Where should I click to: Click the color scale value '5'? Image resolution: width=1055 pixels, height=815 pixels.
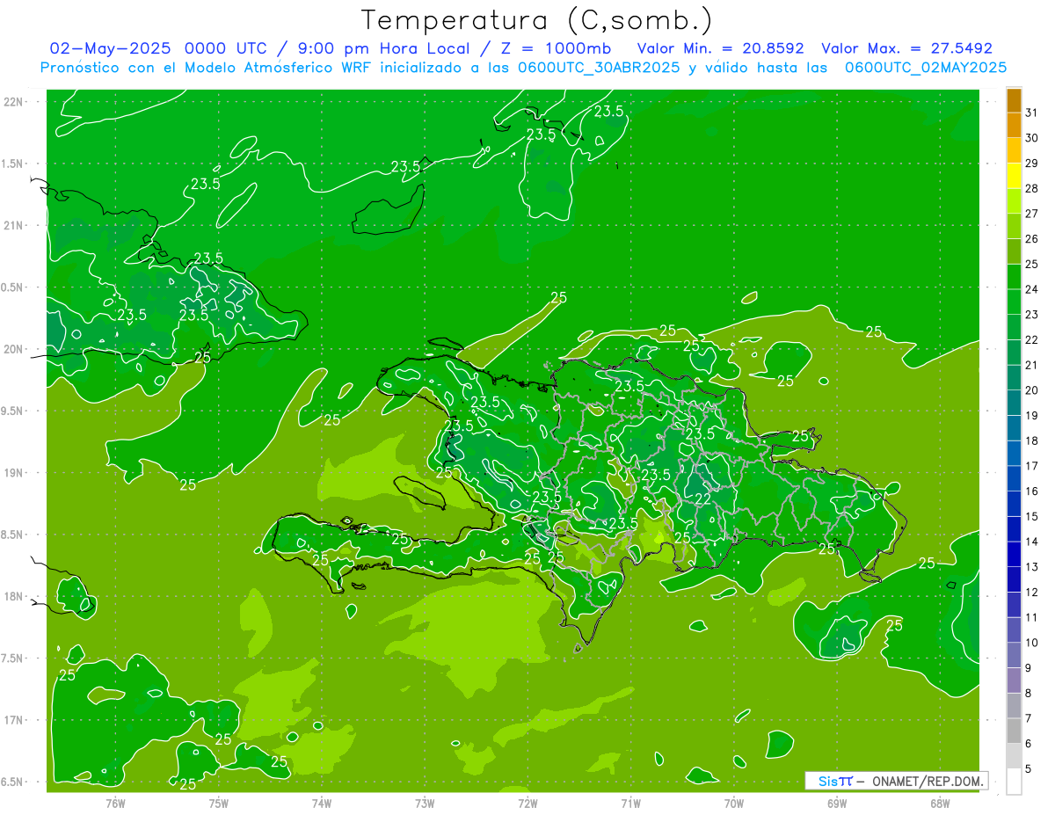1029,768
